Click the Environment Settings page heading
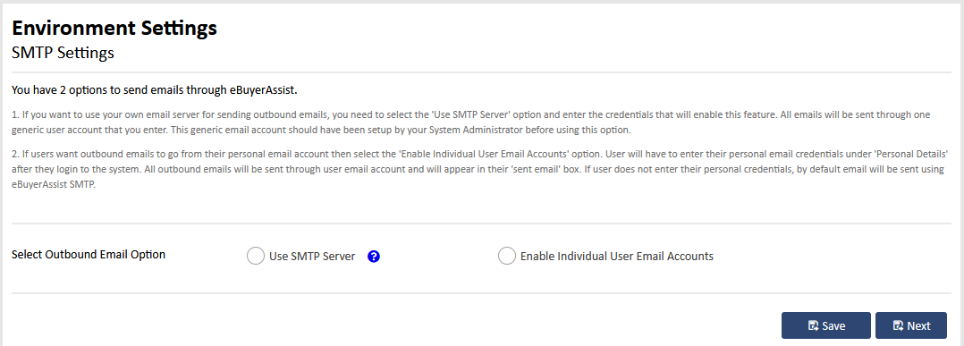This screenshot has width=964, height=346. (114, 29)
